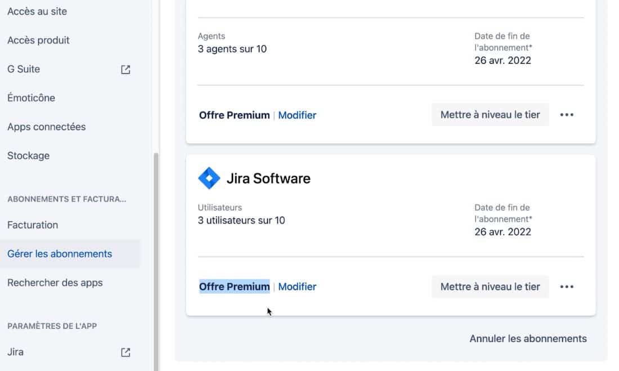
Task: Click Modifier link in the agents card
Action: (x=297, y=115)
